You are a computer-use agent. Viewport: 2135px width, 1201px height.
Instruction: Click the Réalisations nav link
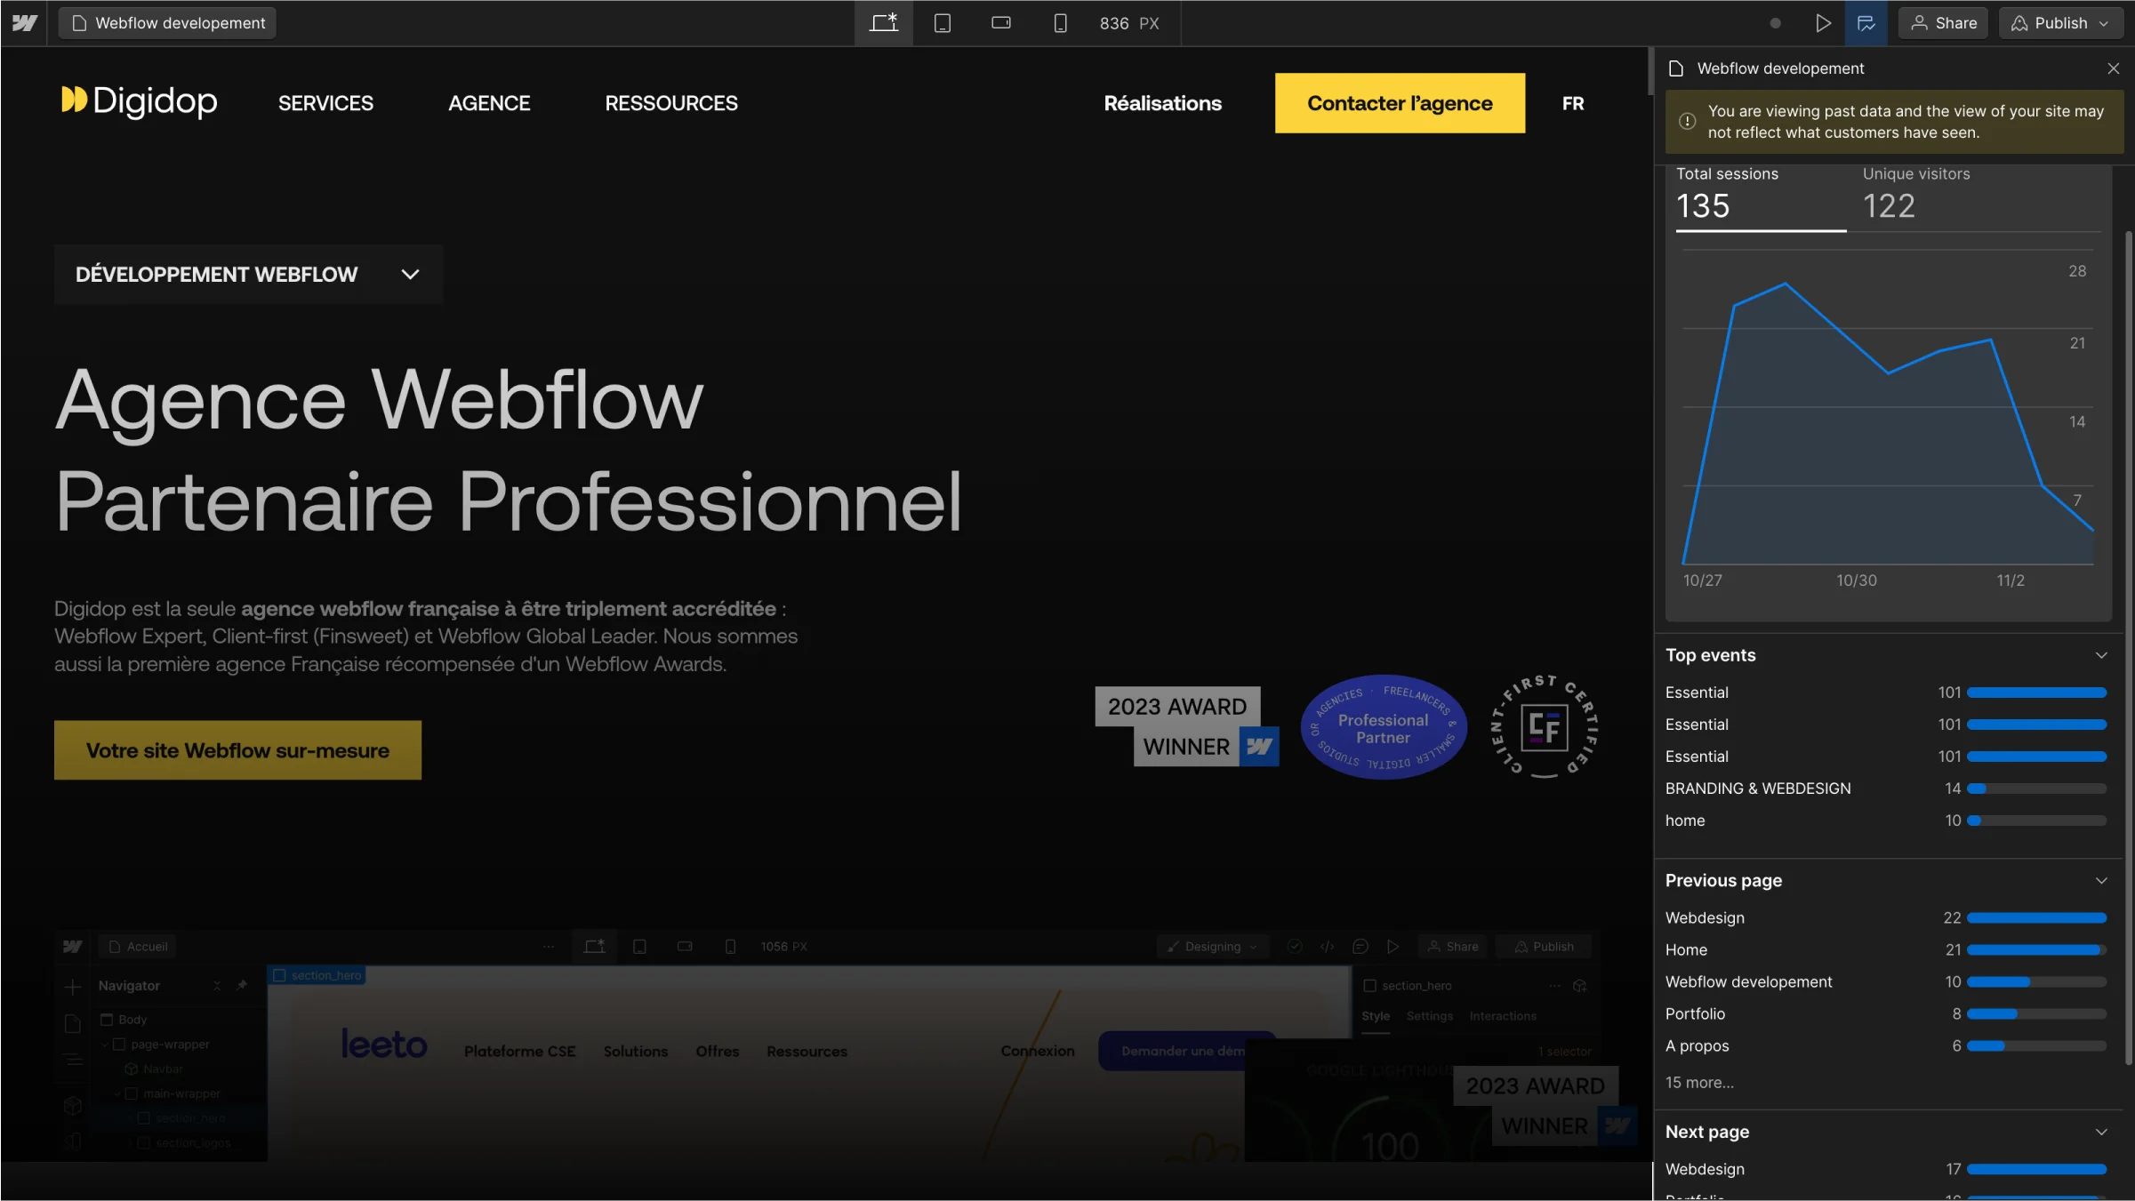coord(1162,103)
